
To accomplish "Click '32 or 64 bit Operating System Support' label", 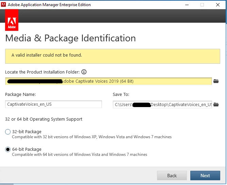I will (43, 119).
